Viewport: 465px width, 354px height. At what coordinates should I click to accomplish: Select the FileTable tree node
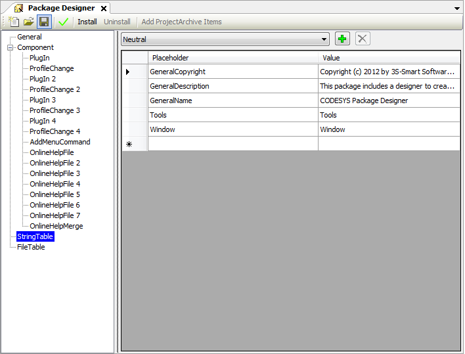click(x=31, y=247)
